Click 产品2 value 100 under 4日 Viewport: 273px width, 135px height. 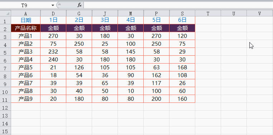(x=130, y=44)
